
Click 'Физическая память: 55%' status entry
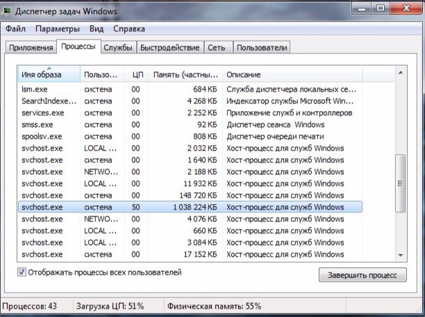(214, 306)
